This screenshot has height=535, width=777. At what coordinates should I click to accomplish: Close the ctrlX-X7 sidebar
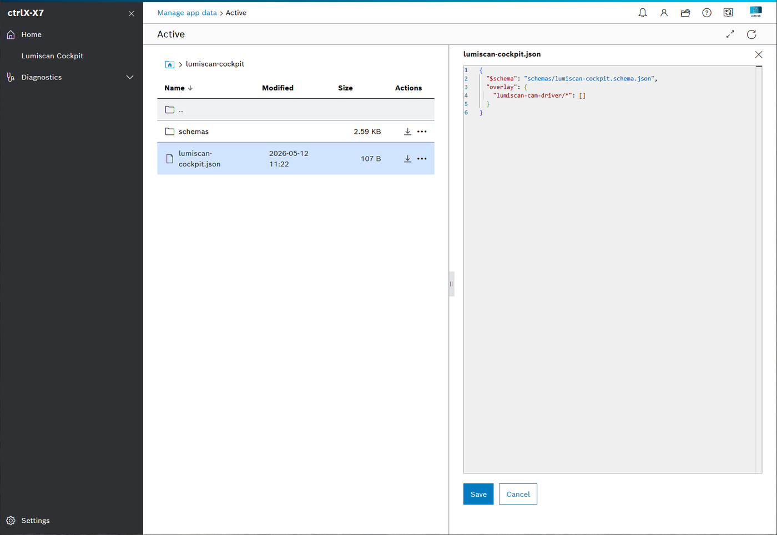pyautogui.click(x=132, y=13)
